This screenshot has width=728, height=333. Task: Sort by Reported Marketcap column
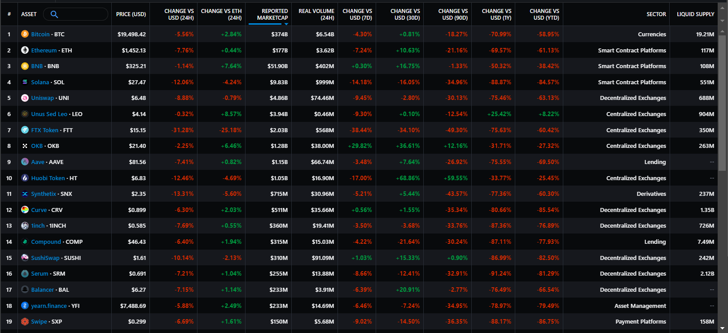(272, 14)
